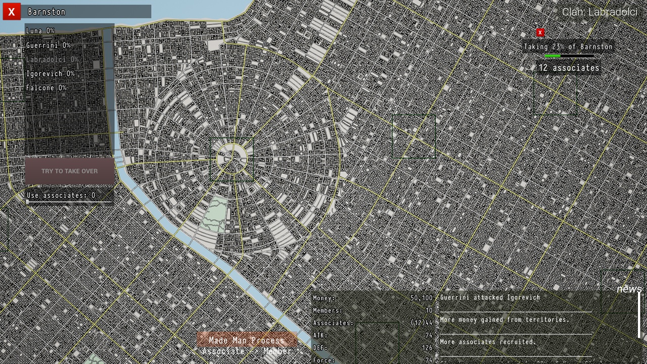Open the 'Guerrini attacked Igorevich' news entry
647x364 pixels.
click(x=490, y=297)
